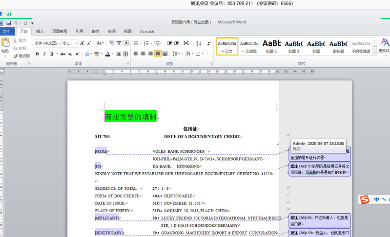Apply strikethrough formatting
Viewport: 390px width, 237px height.
[62, 54]
